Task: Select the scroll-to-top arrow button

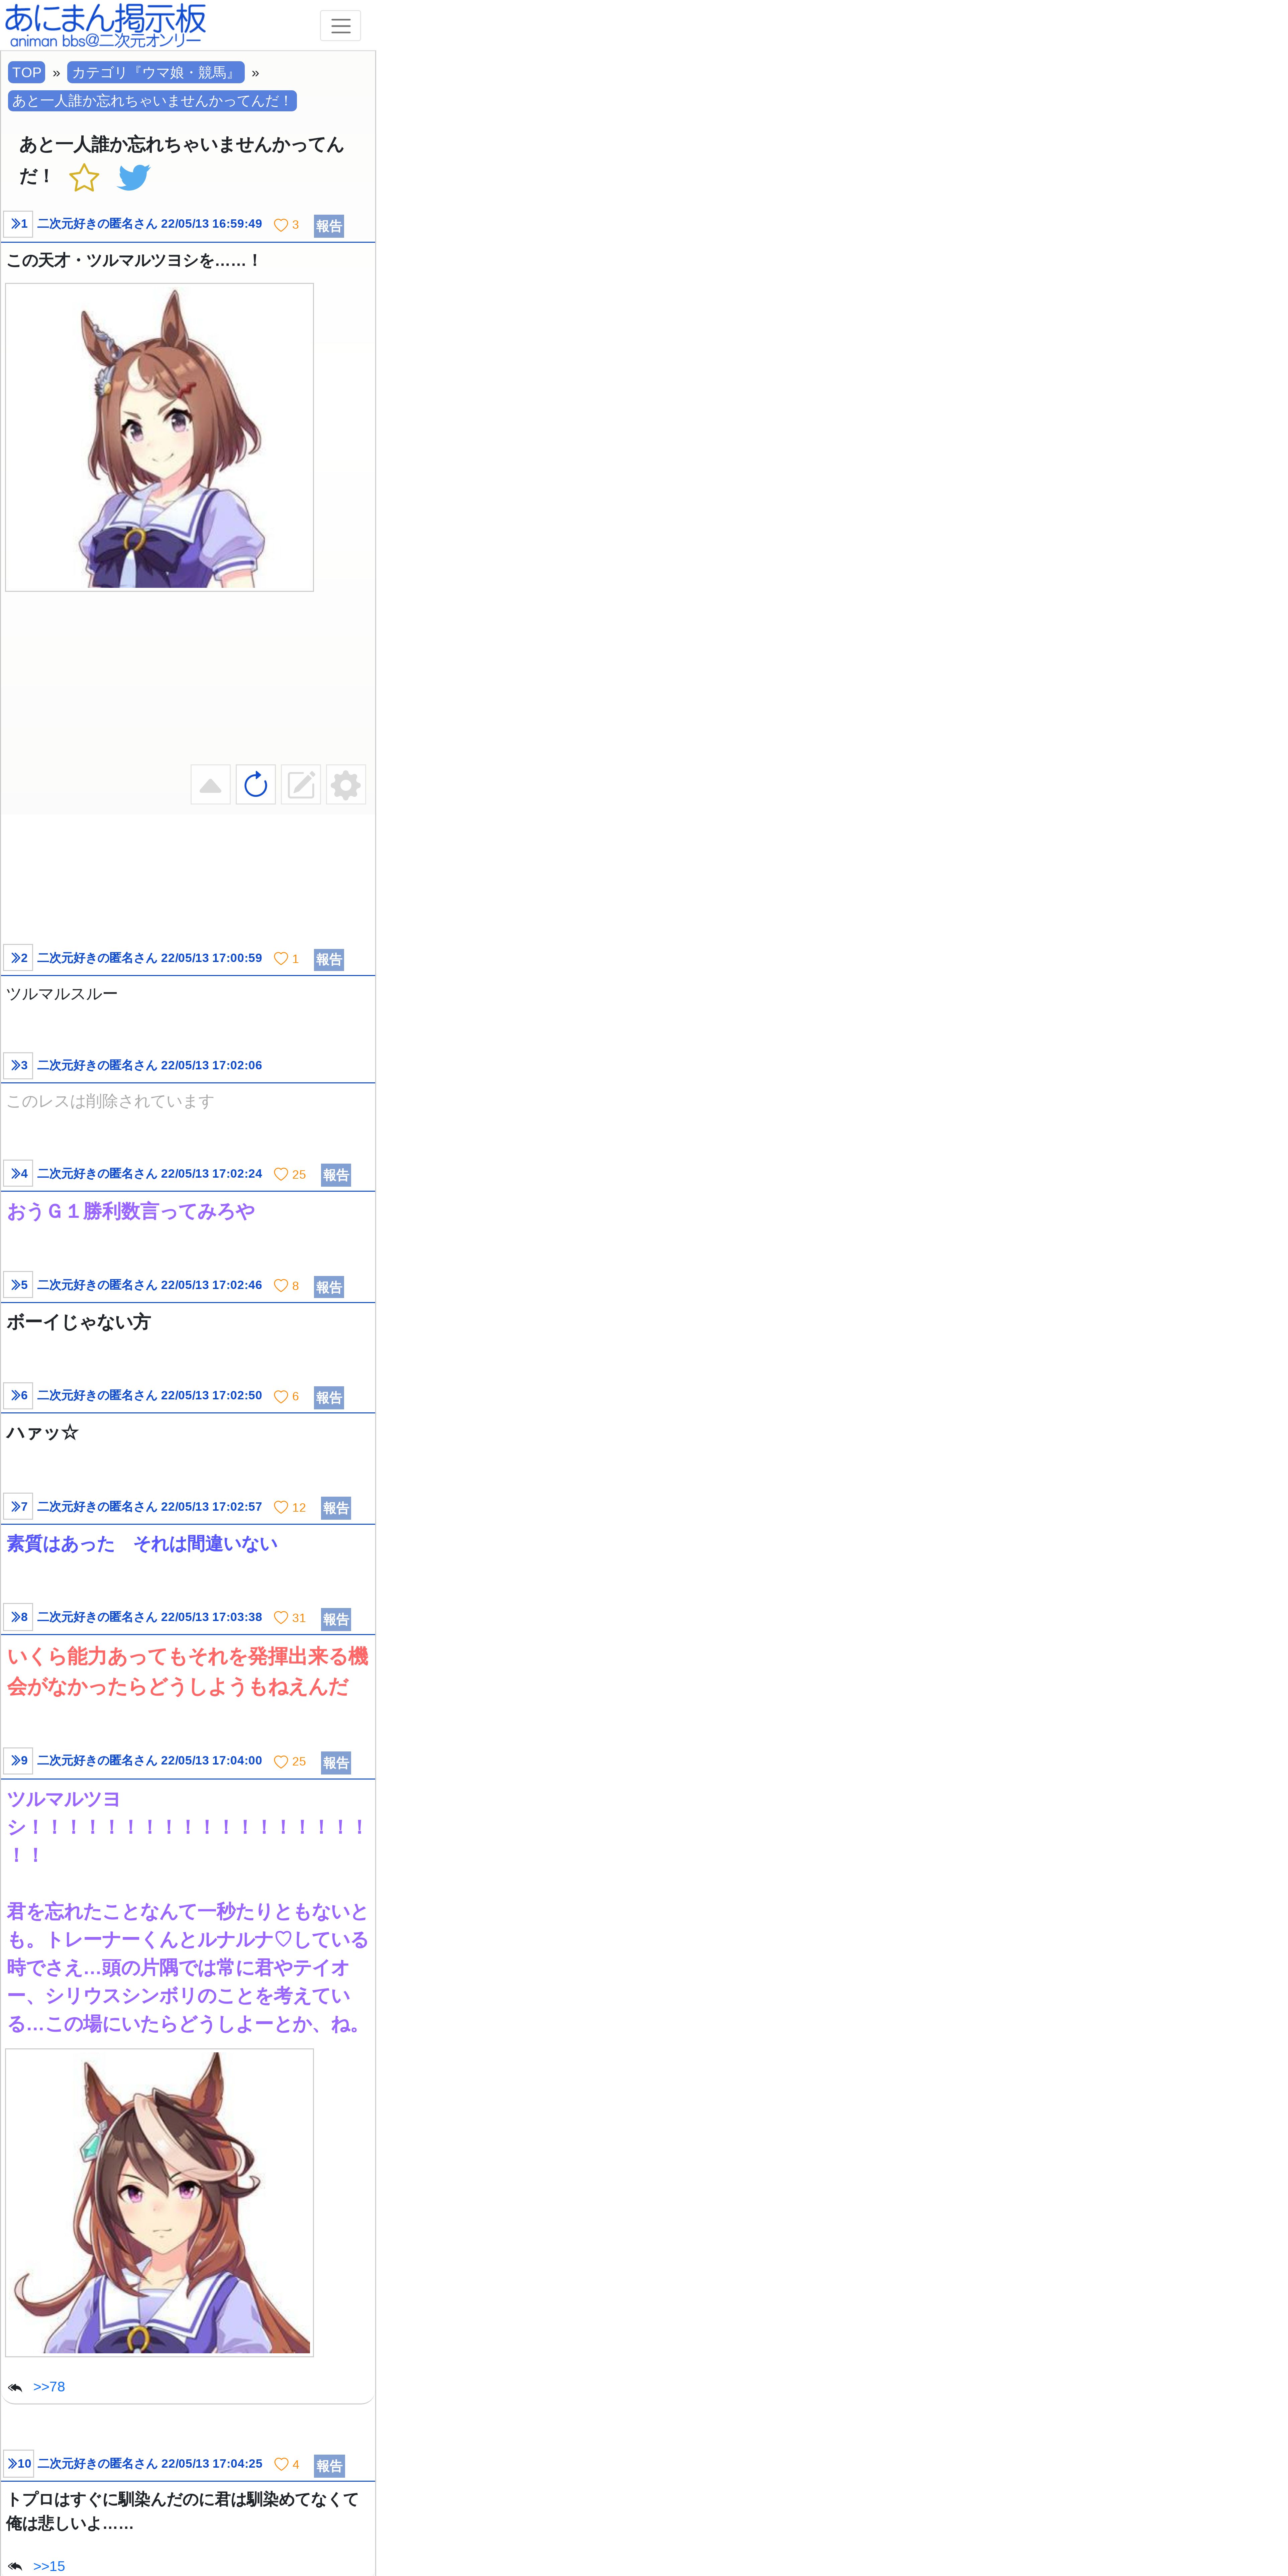Action: [x=210, y=785]
